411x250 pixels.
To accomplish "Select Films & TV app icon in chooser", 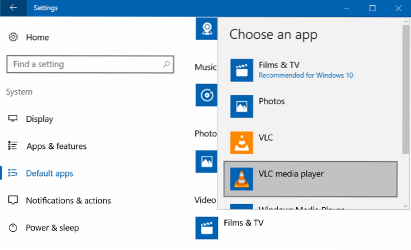I will [241, 69].
